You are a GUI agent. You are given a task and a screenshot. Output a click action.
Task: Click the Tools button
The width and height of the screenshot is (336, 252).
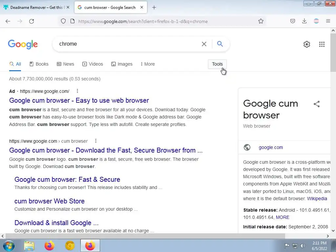[217, 64]
